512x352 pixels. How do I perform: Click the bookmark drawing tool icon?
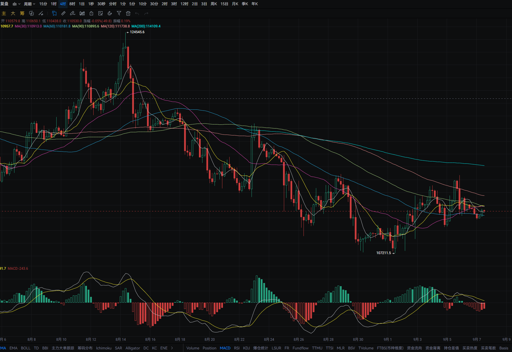(x=54, y=13)
